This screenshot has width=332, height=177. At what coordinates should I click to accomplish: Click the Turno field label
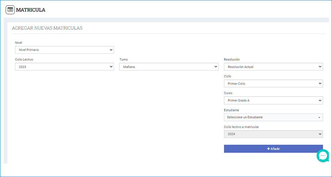pyautogui.click(x=124, y=60)
